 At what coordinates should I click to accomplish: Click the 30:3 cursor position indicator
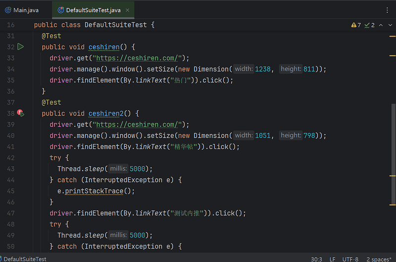pos(317,259)
